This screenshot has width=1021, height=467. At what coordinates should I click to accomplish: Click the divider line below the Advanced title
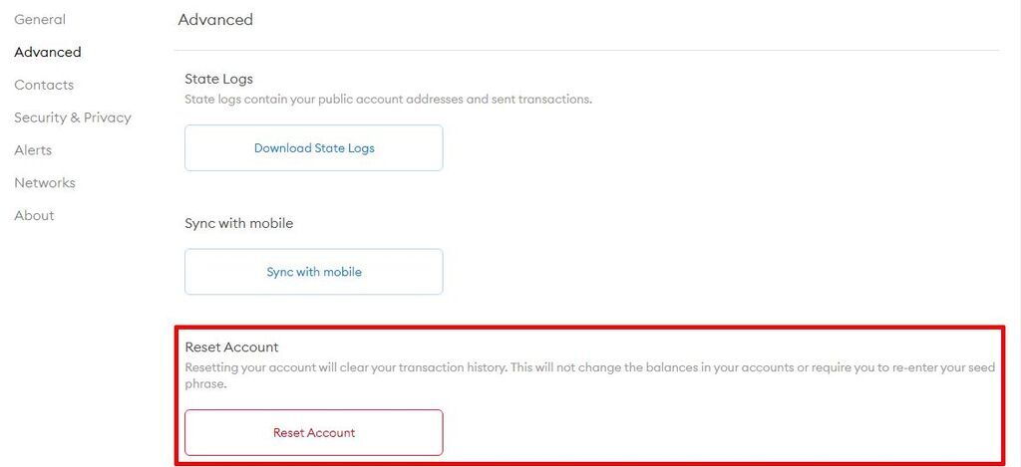pyautogui.click(x=586, y=50)
